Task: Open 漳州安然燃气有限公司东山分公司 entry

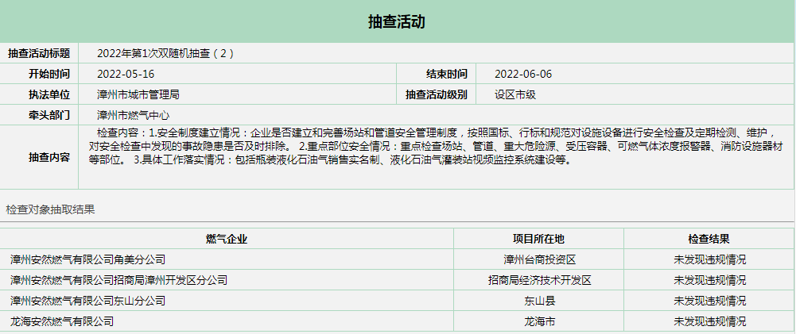Action: pyautogui.click(x=88, y=301)
